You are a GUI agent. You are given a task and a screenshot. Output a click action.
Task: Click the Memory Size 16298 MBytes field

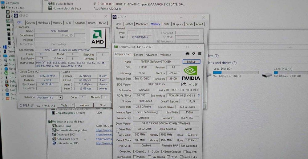pyautogui.click(x=140, y=37)
